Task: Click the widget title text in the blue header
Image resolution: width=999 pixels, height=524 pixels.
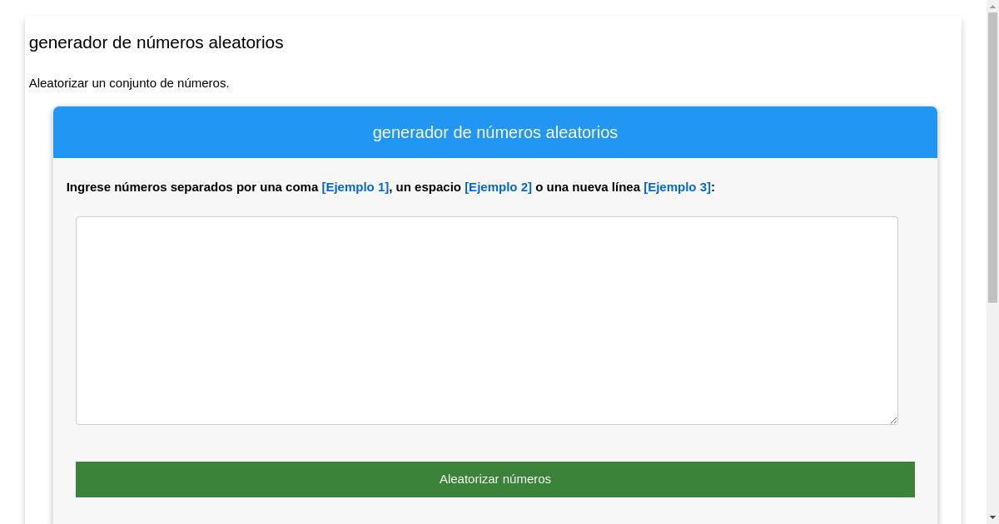Action: click(x=495, y=132)
